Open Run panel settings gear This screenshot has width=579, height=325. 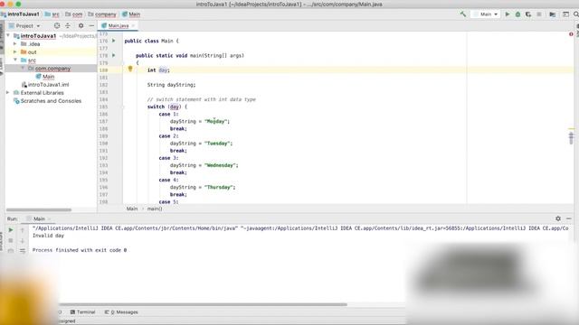(x=558, y=218)
